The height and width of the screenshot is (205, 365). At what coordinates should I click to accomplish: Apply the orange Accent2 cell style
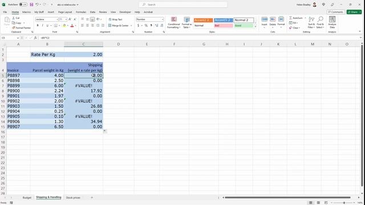click(203, 20)
